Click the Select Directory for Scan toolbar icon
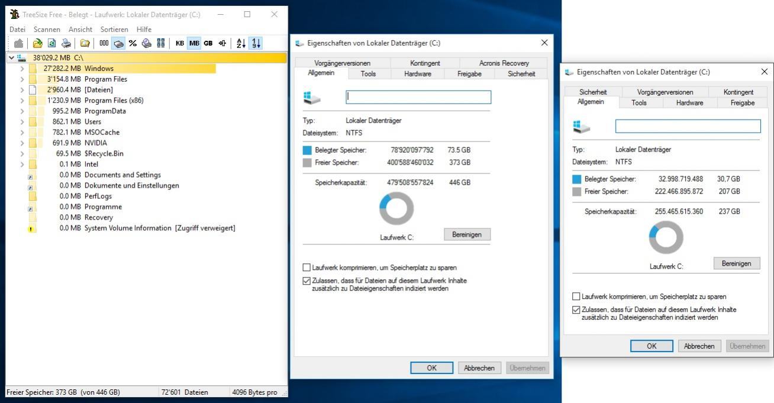The image size is (774, 403). click(37, 43)
